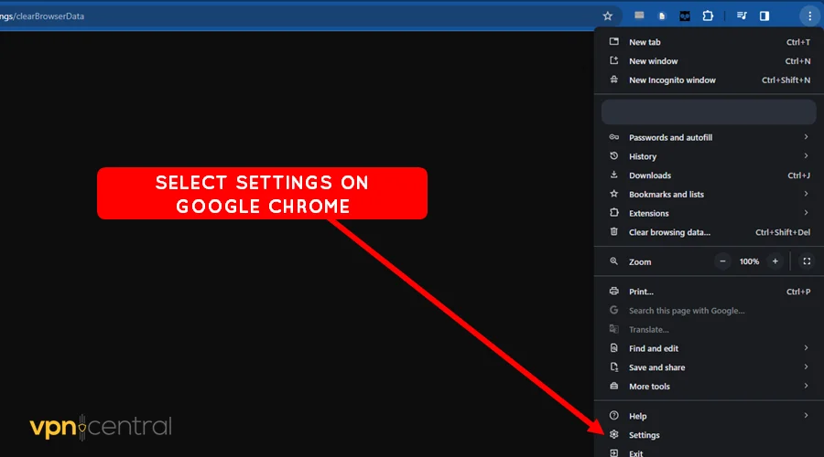Expand Save and share submenu
The width and height of the screenshot is (824, 457).
tap(709, 367)
